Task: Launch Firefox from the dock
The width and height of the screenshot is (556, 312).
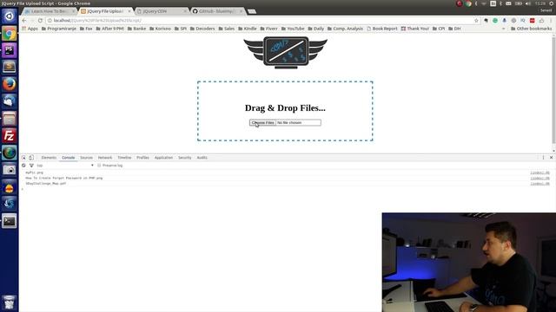Action: tap(10, 84)
